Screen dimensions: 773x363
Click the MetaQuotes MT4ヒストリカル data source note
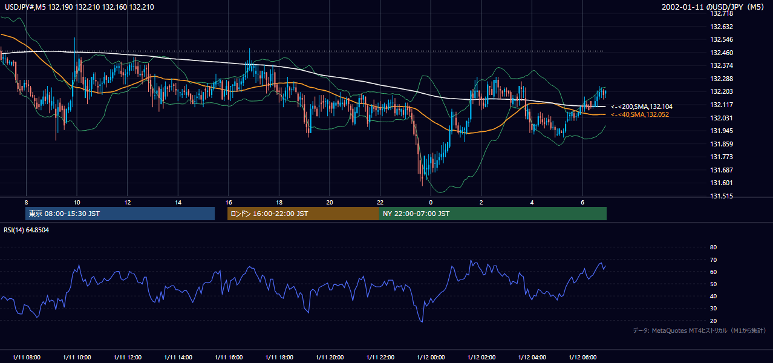coord(699,330)
